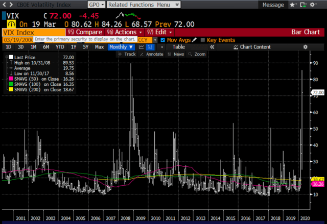Go back with the left arrow

[4, 5]
